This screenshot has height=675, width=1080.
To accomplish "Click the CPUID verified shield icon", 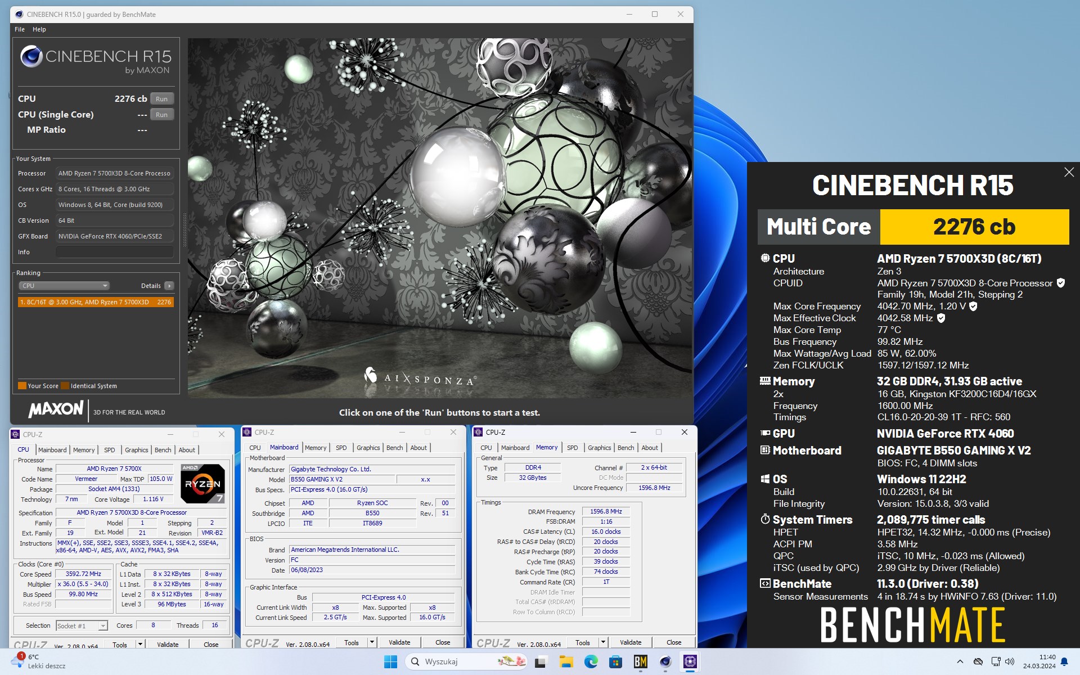I will (x=1060, y=283).
